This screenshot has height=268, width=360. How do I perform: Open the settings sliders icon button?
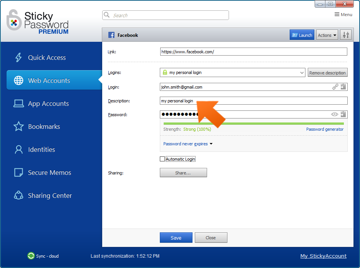[x=346, y=35]
